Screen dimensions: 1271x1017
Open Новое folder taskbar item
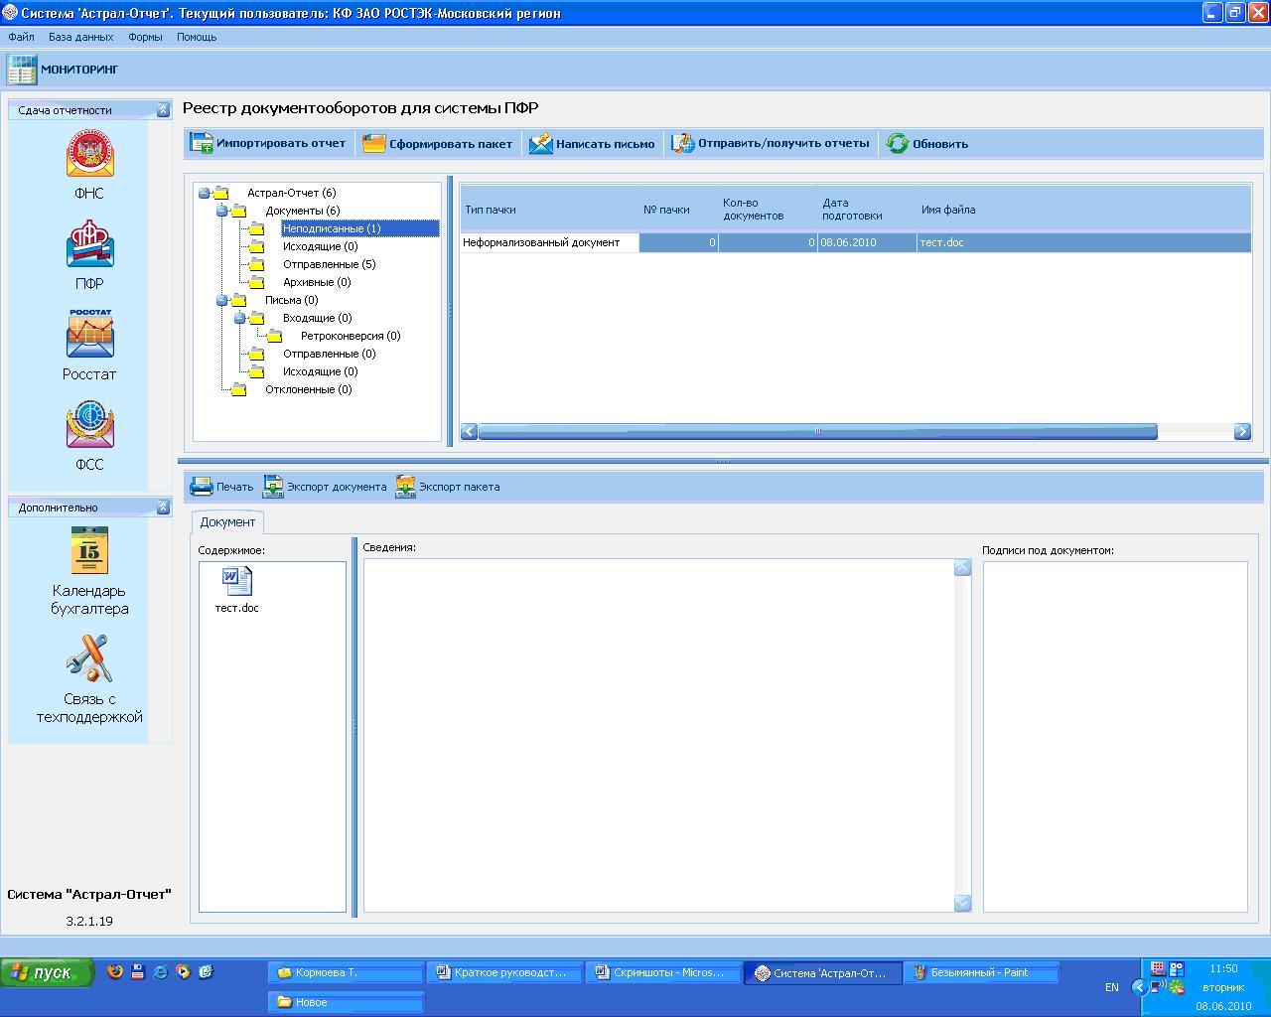point(347,1002)
